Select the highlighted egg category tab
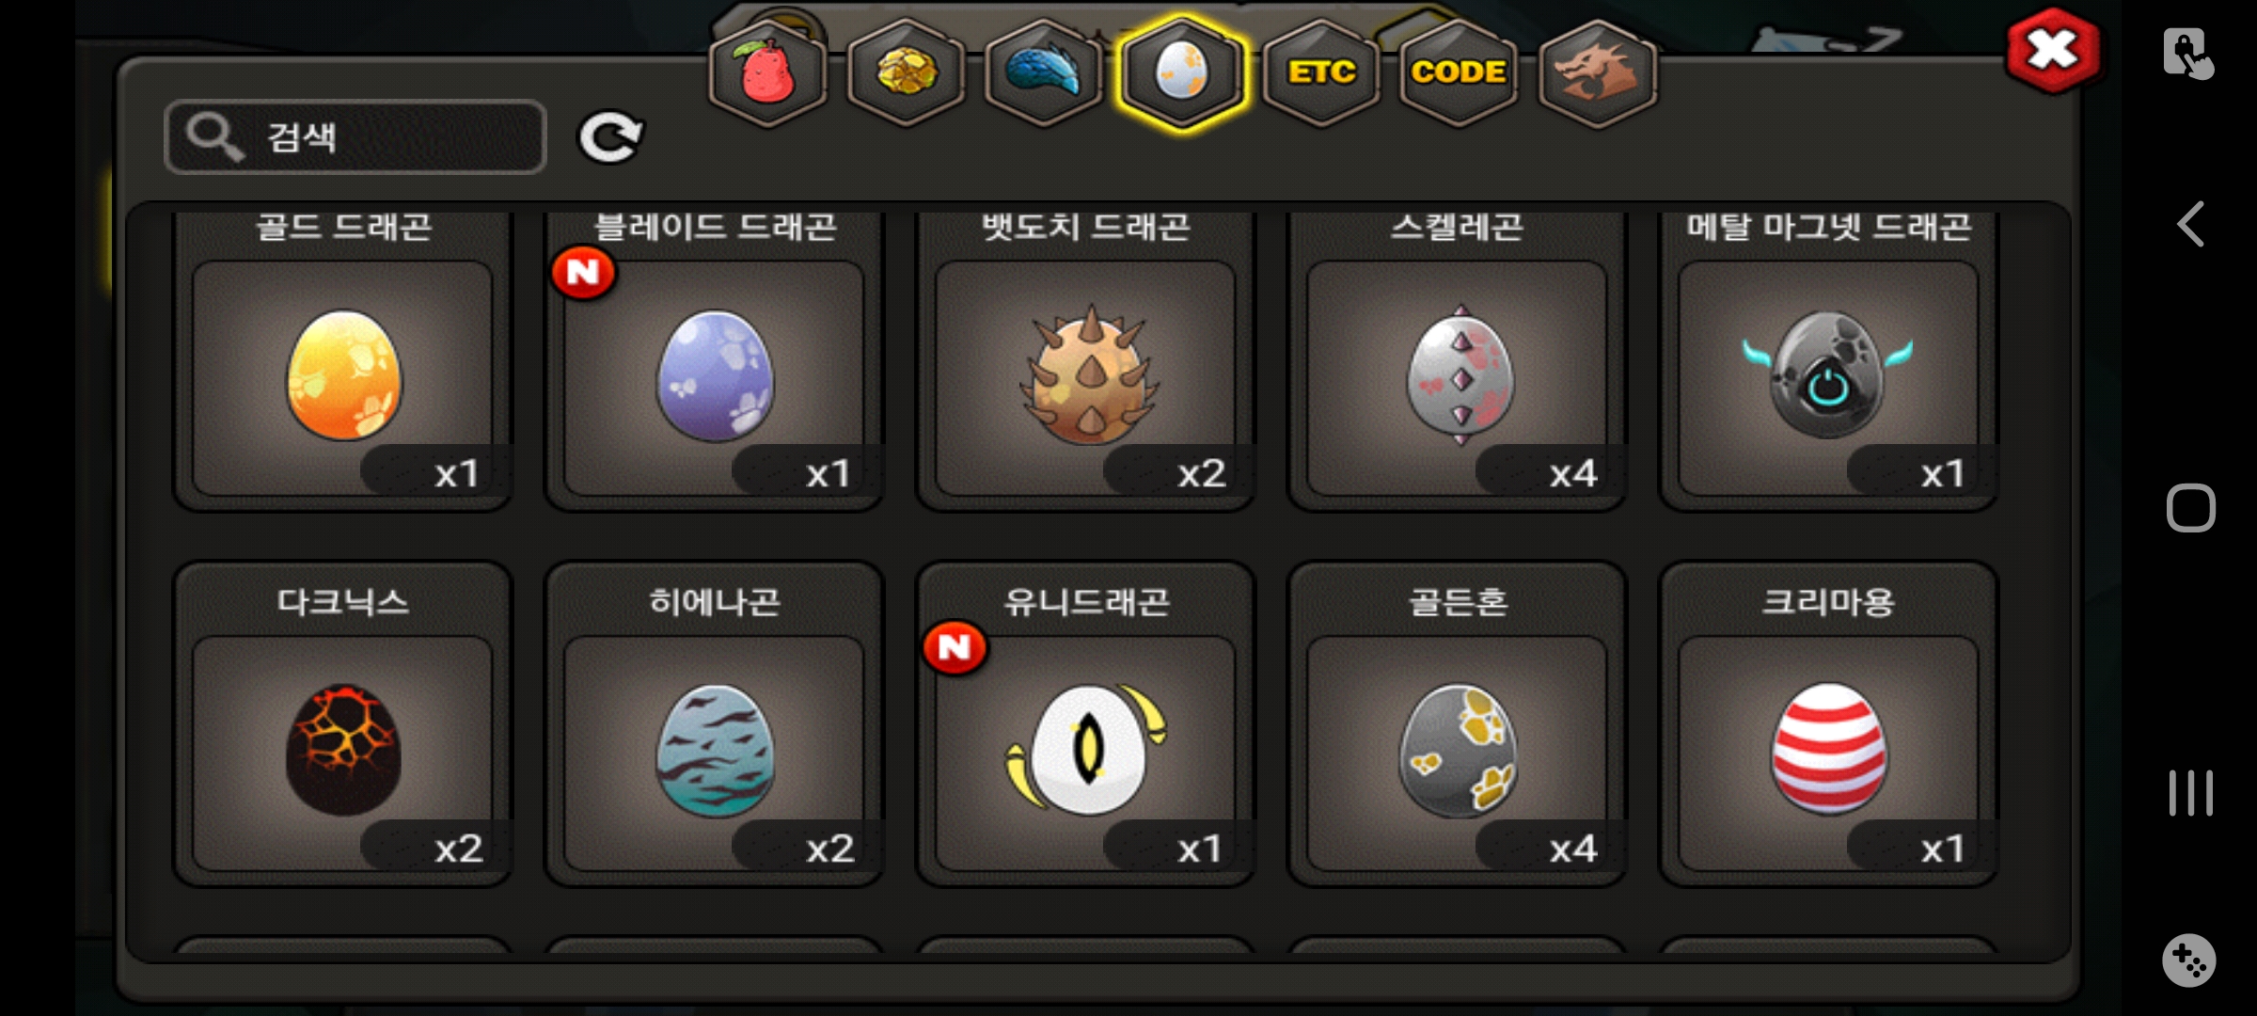Image resolution: width=2257 pixels, height=1016 pixels. click(x=1182, y=72)
